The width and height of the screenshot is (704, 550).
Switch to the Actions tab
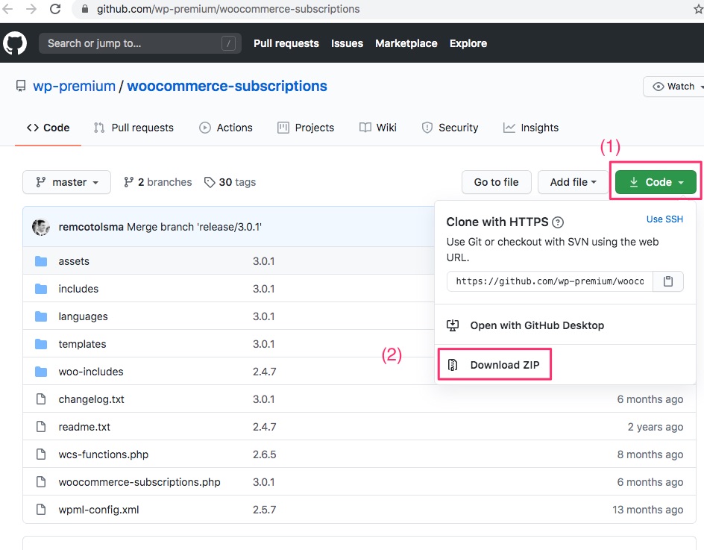pyautogui.click(x=226, y=128)
